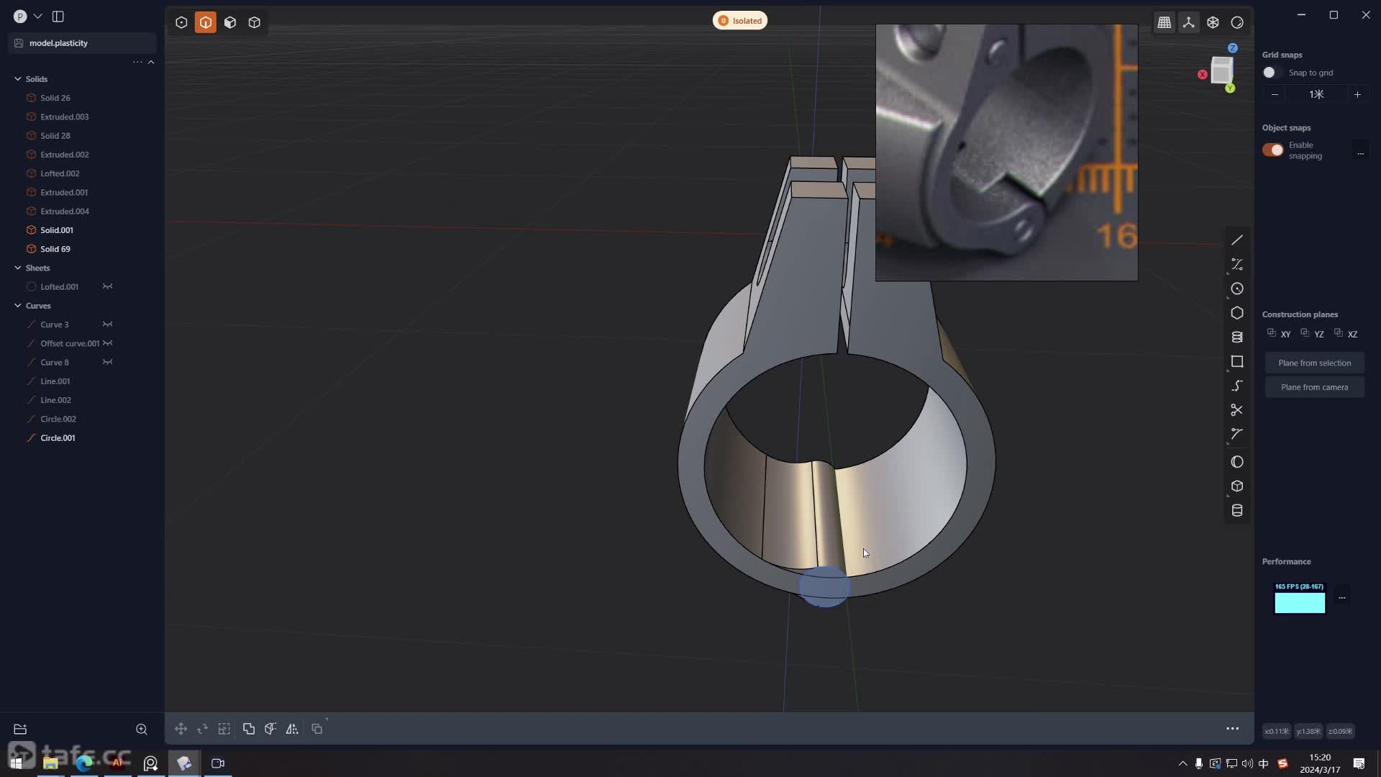This screenshot has width=1381, height=777.
Task: Collapse outliner with the up chevron
Action: (151, 62)
